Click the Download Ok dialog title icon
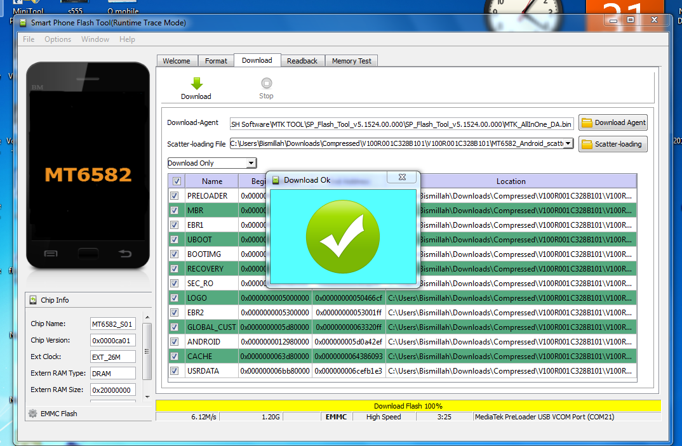 [x=276, y=180]
